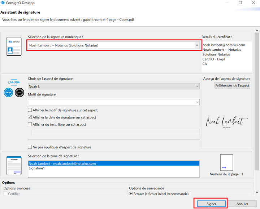Click the handwritten signature icon above stamps
The height and width of the screenshot is (209, 260).
(x=13, y=82)
